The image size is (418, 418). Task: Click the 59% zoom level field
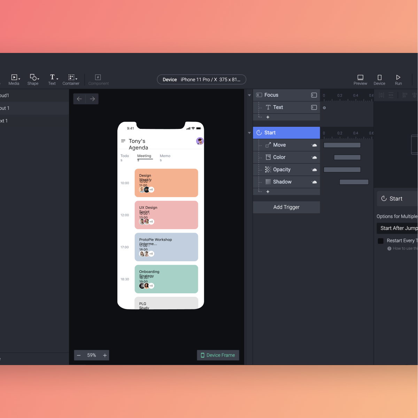coord(92,355)
